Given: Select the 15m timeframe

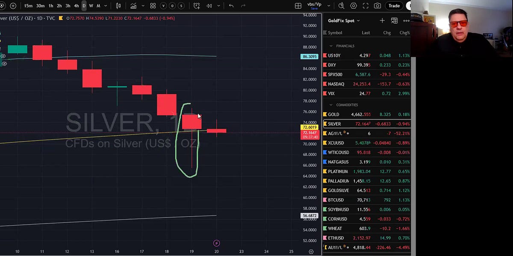Looking at the screenshot, I should tap(28, 6).
